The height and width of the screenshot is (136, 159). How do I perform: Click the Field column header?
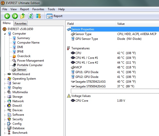[91, 24]
